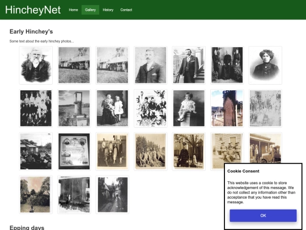The height and width of the screenshot is (230, 306).
Task: Click the Cookie Consent dialog title
Action: click(x=243, y=171)
